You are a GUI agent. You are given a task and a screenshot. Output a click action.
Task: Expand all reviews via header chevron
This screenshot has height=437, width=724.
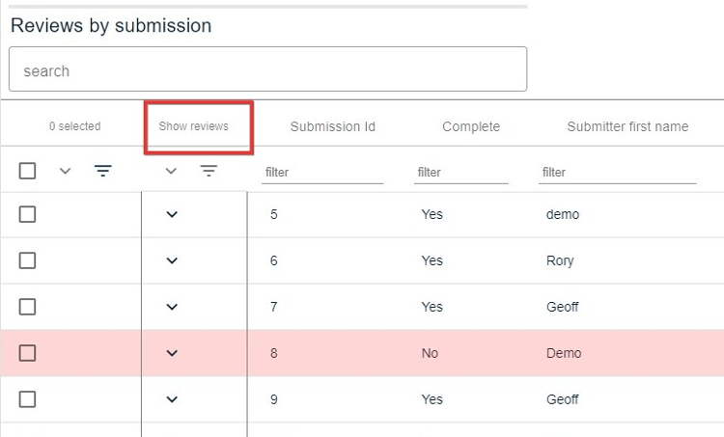point(171,171)
